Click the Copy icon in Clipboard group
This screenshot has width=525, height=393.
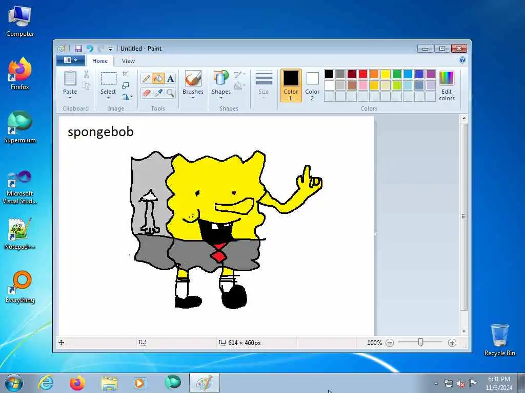coord(86,86)
